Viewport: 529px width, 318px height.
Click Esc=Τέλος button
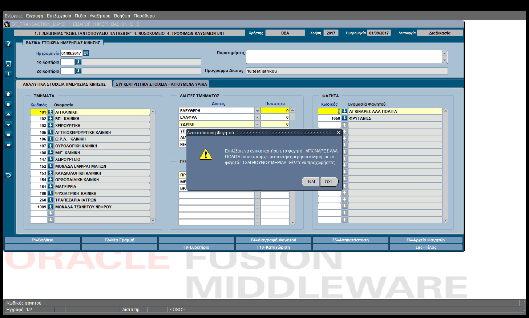click(x=426, y=247)
